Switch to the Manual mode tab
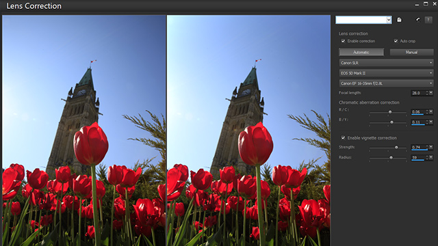Screen dimensions: 438x246 pos(411,52)
